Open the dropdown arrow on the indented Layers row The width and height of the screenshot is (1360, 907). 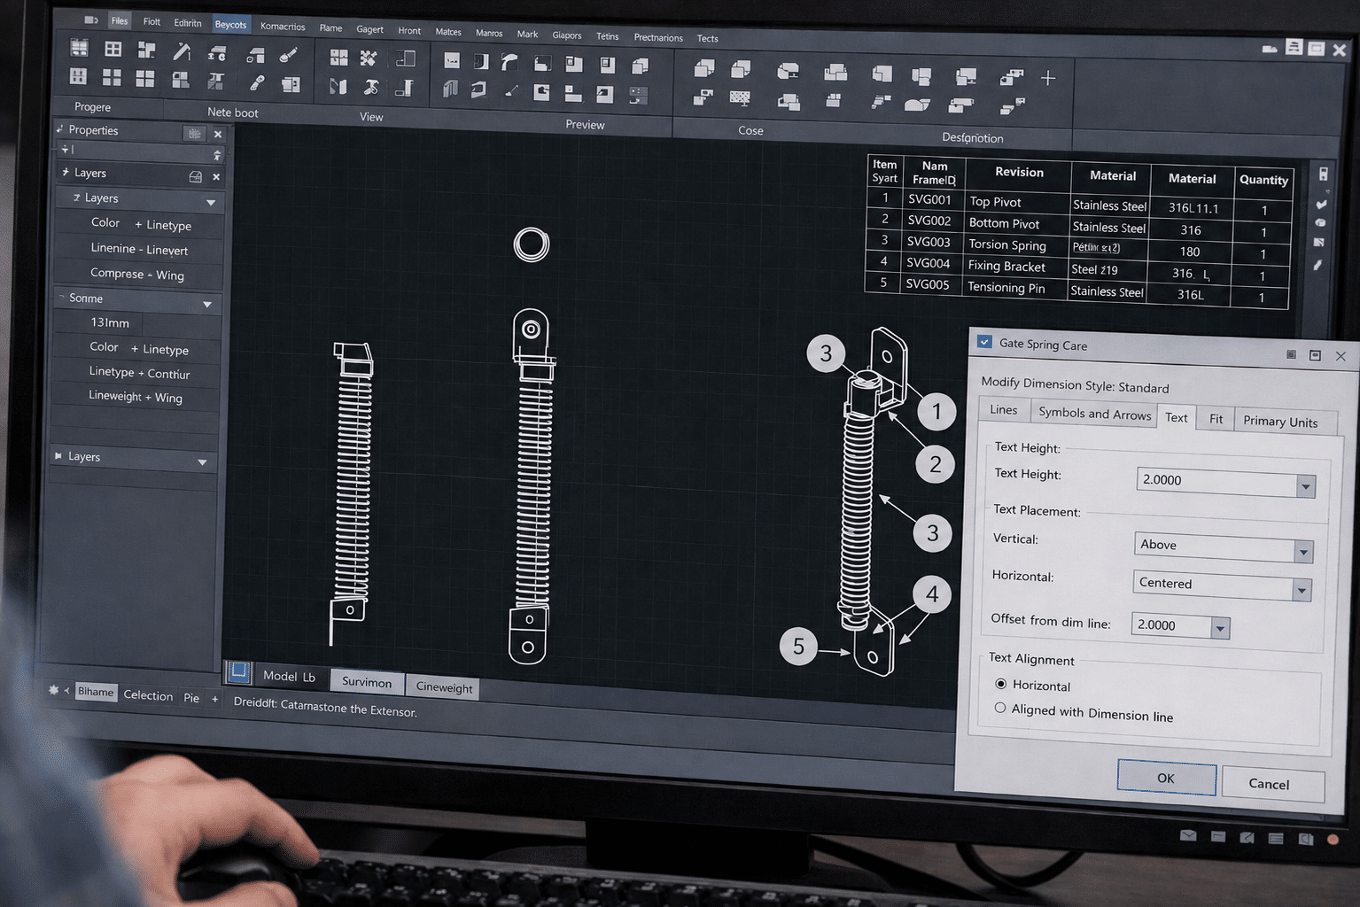pyautogui.click(x=211, y=203)
